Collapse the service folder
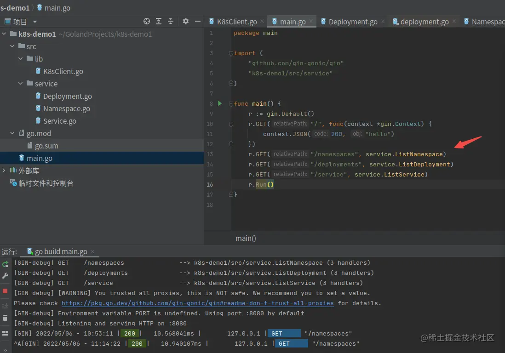Image resolution: width=505 pixels, height=353 pixels. [x=21, y=83]
